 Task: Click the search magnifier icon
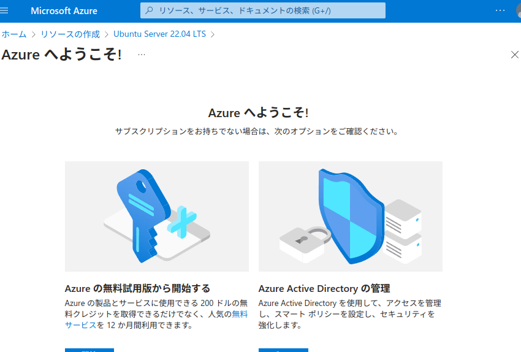coord(149,10)
